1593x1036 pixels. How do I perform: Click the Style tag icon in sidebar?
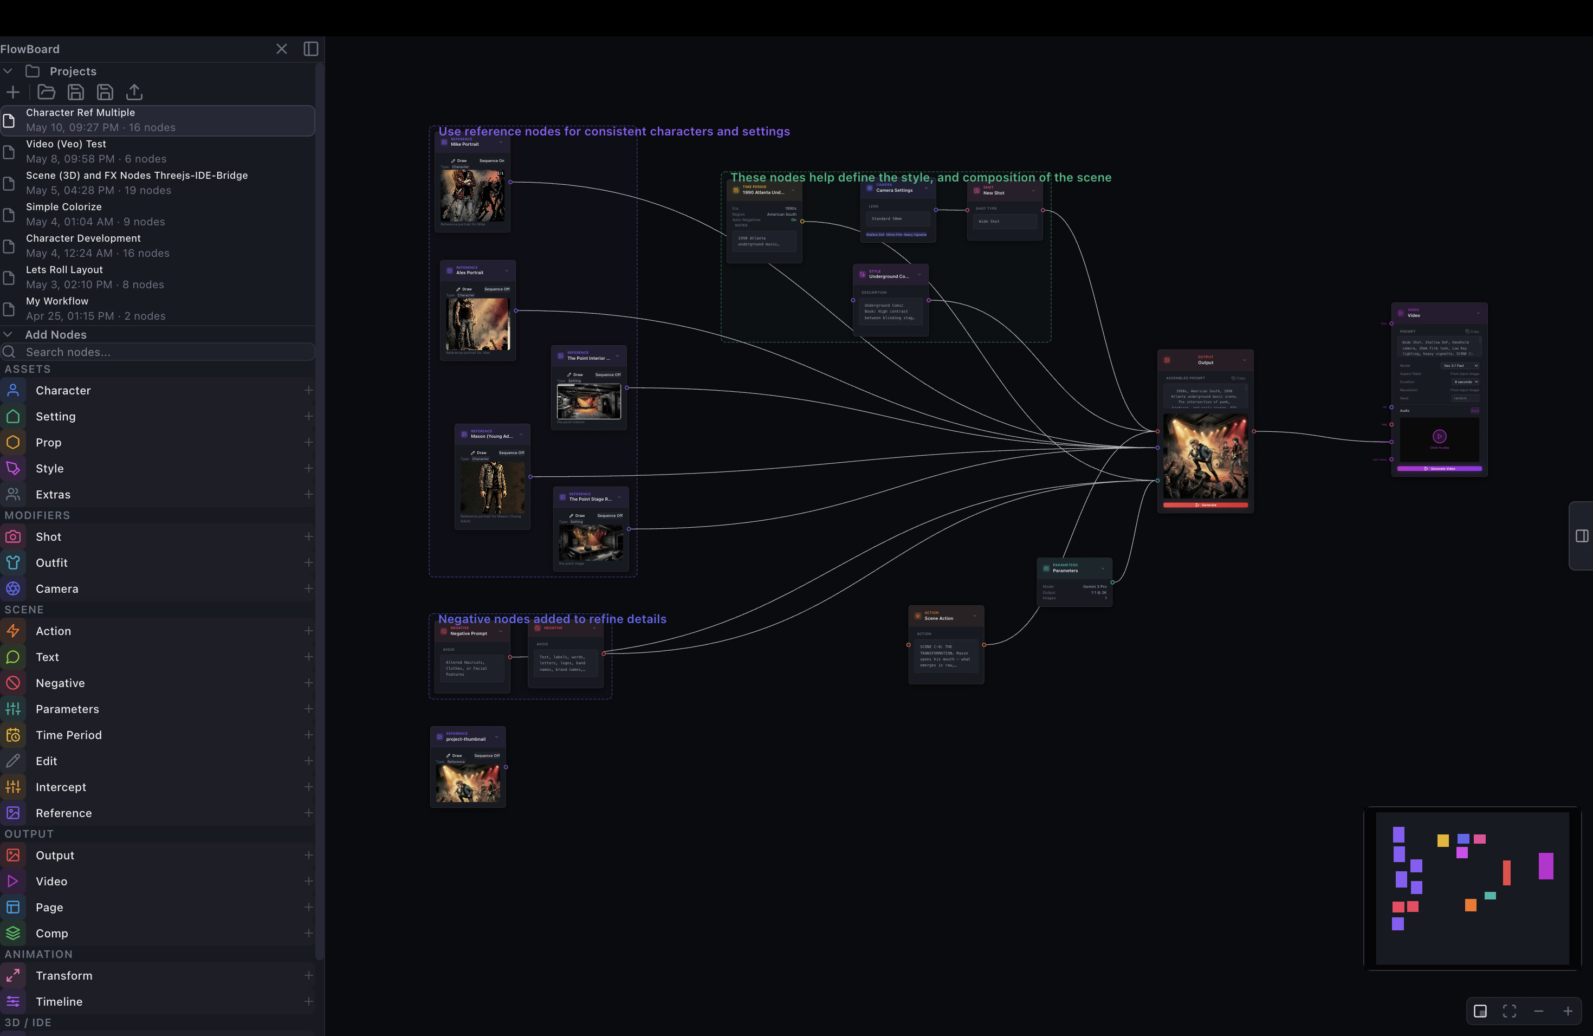pos(14,469)
